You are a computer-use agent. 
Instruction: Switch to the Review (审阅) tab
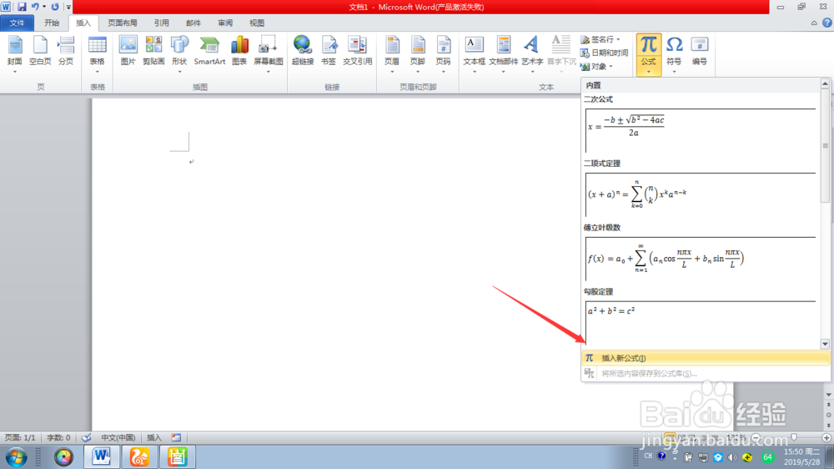[225, 23]
